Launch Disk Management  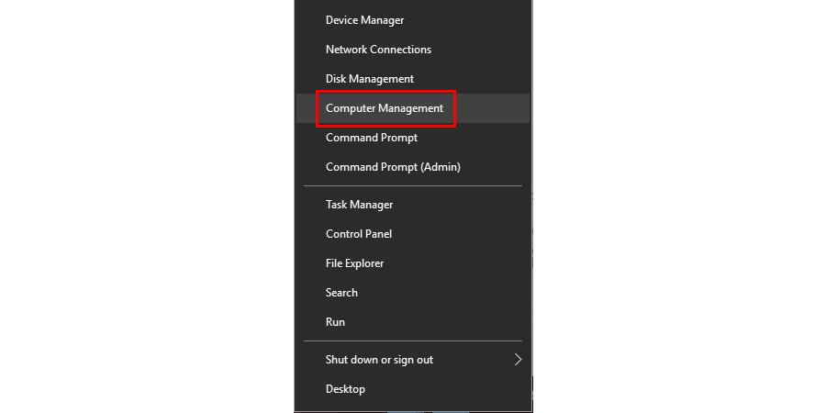coord(370,79)
